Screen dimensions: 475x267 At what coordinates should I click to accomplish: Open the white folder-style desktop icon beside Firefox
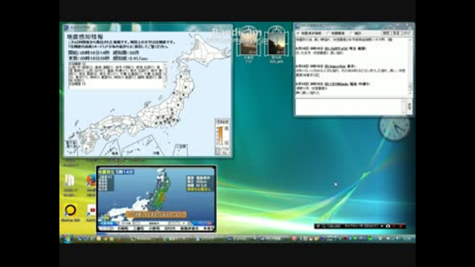[x=70, y=181]
